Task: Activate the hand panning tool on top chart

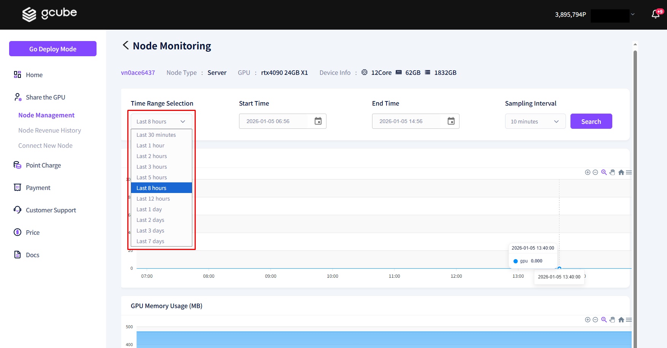Action: [612, 172]
